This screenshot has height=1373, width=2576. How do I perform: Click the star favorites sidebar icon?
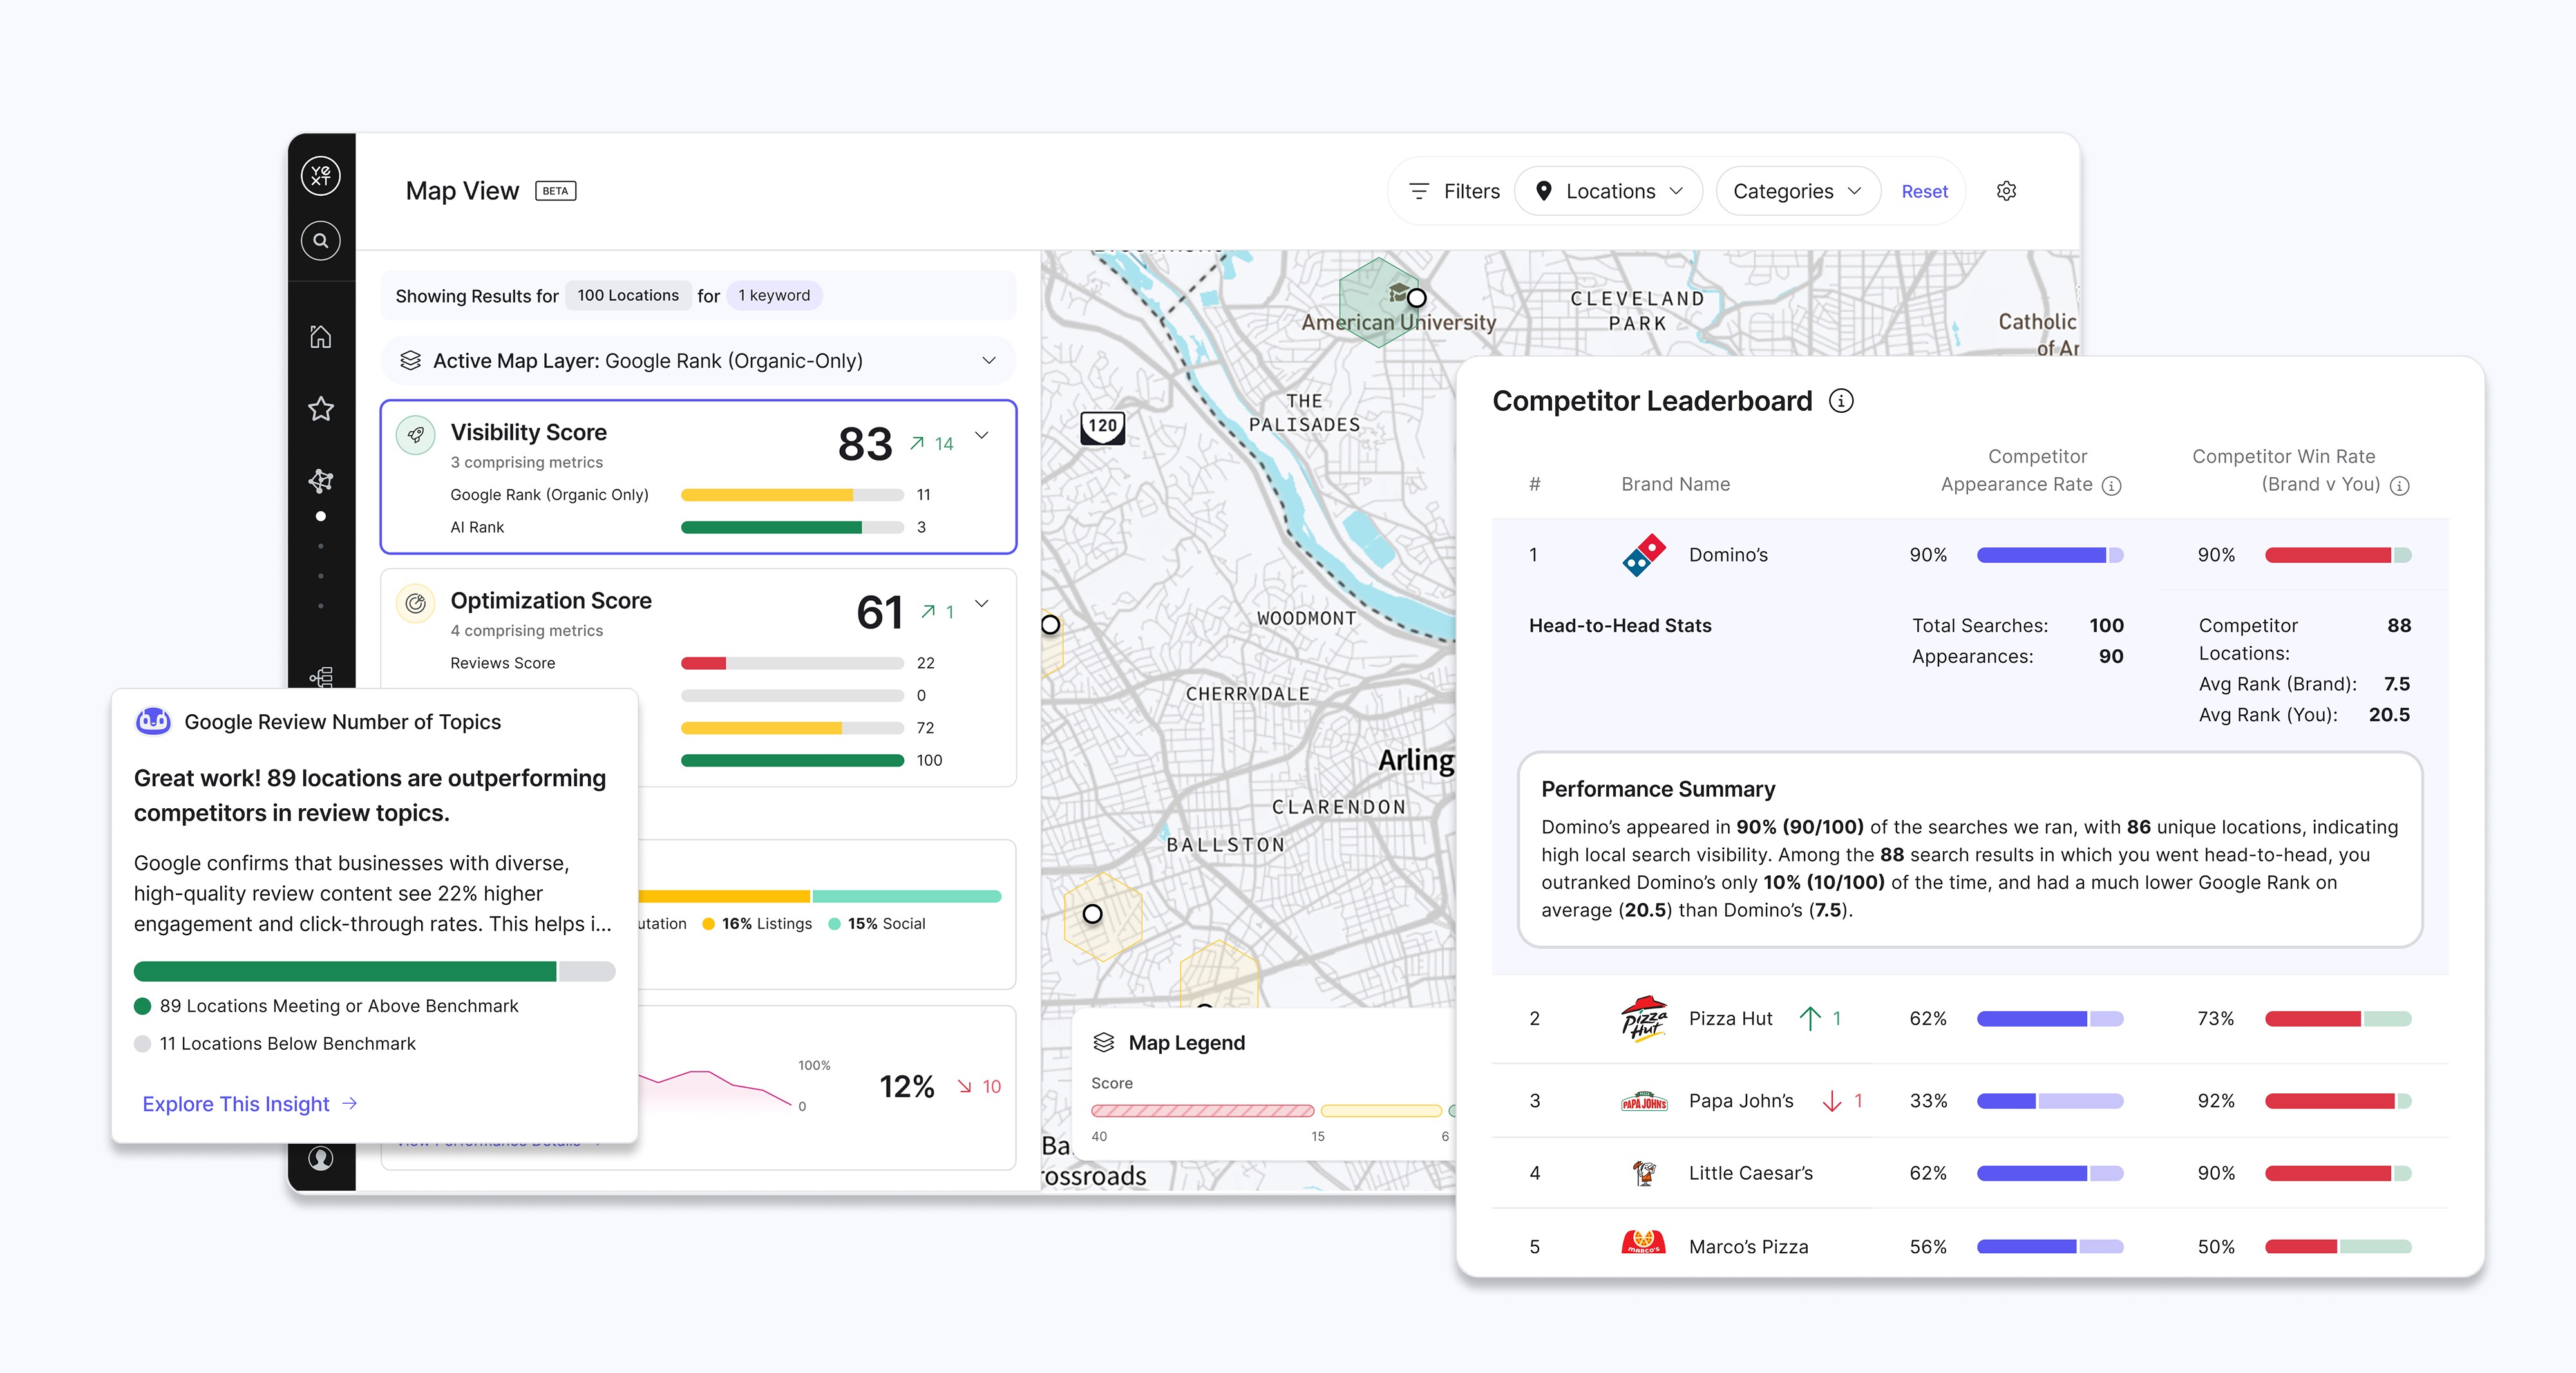(320, 409)
